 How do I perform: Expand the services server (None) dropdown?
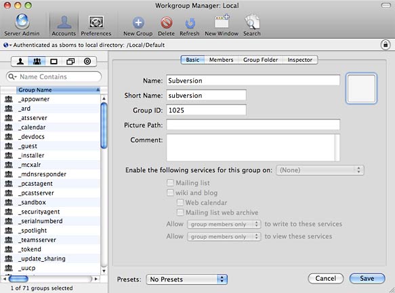[320, 170]
